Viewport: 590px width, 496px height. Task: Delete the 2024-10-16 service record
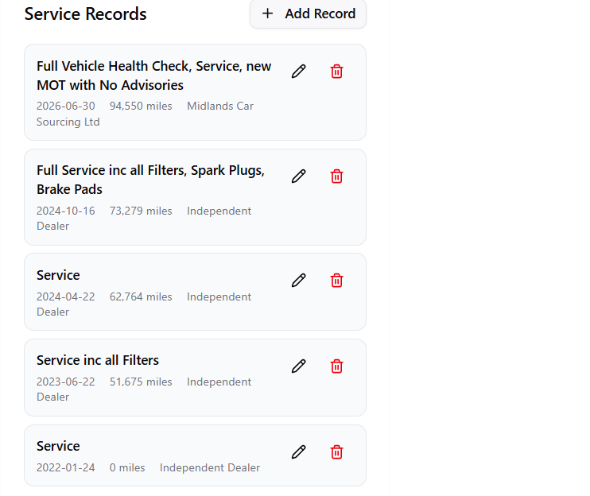tap(337, 176)
